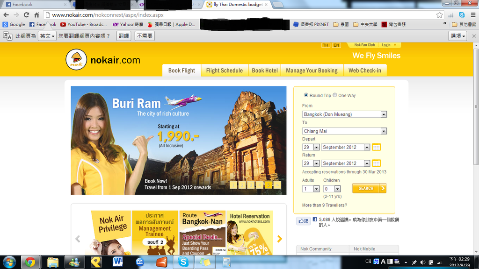
Task: Jump to banner slide 1
Action: click(233, 185)
